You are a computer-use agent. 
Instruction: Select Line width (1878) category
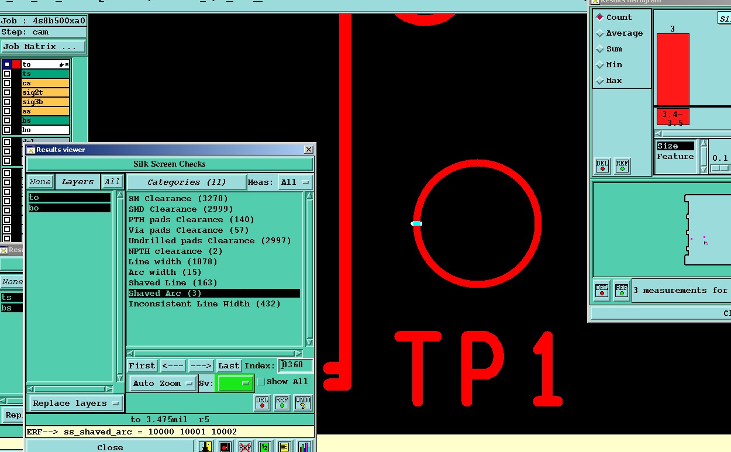pos(173,262)
